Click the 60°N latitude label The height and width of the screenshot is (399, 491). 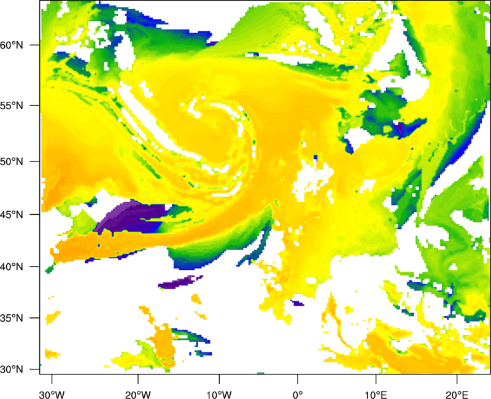coord(12,45)
